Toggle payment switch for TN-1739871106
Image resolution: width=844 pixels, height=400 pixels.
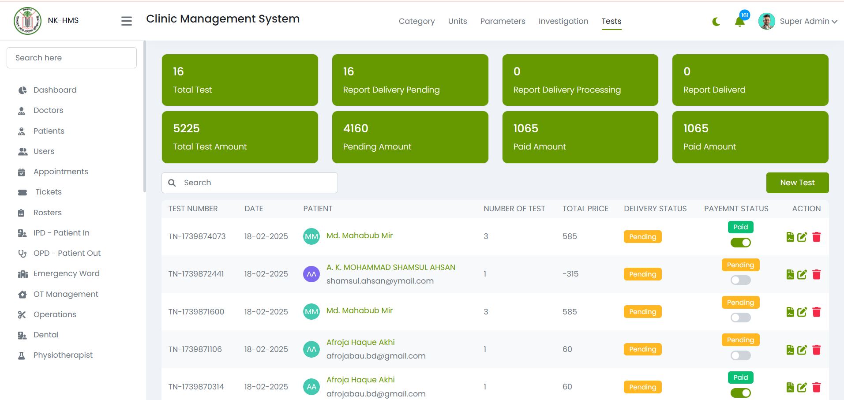coord(740,355)
